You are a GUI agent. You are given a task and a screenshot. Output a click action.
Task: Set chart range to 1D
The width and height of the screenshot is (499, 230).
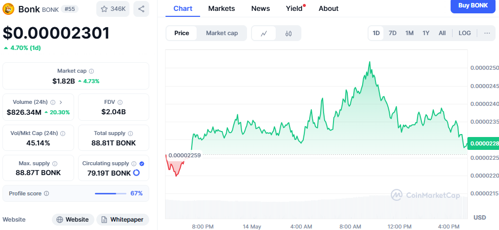376,33
